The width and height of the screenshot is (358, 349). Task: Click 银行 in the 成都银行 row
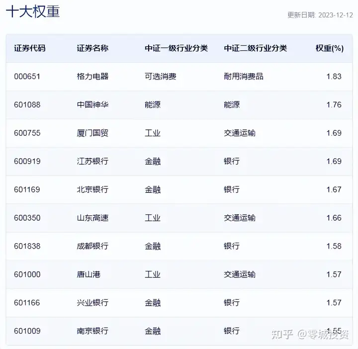[x=232, y=246]
